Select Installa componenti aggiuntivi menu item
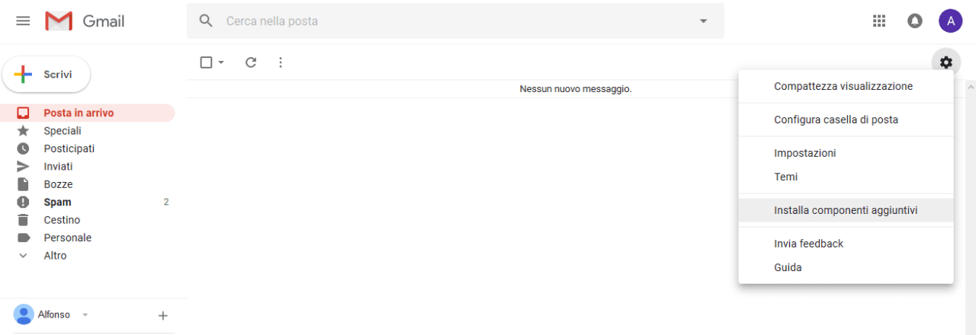 pyautogui.click(x=846, y=210)
